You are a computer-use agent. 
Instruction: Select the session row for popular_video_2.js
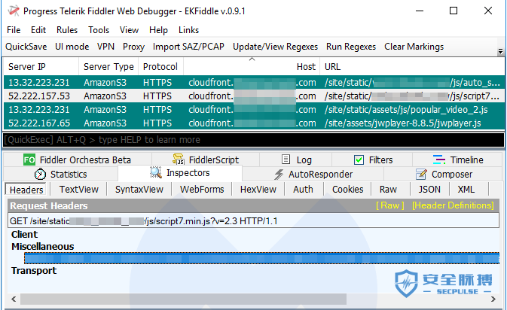(x=254, y=109)
